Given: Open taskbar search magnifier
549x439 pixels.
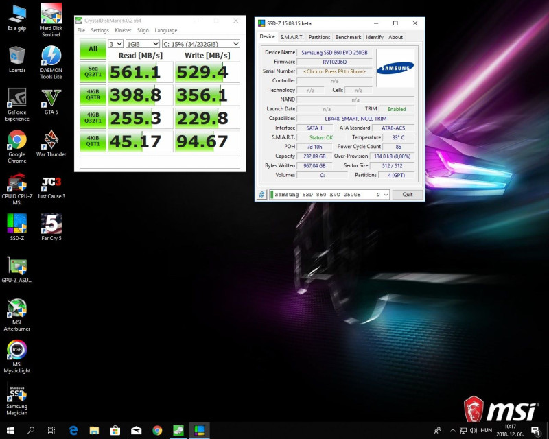Looking at the screenshot, I should [x=31, y=430].
